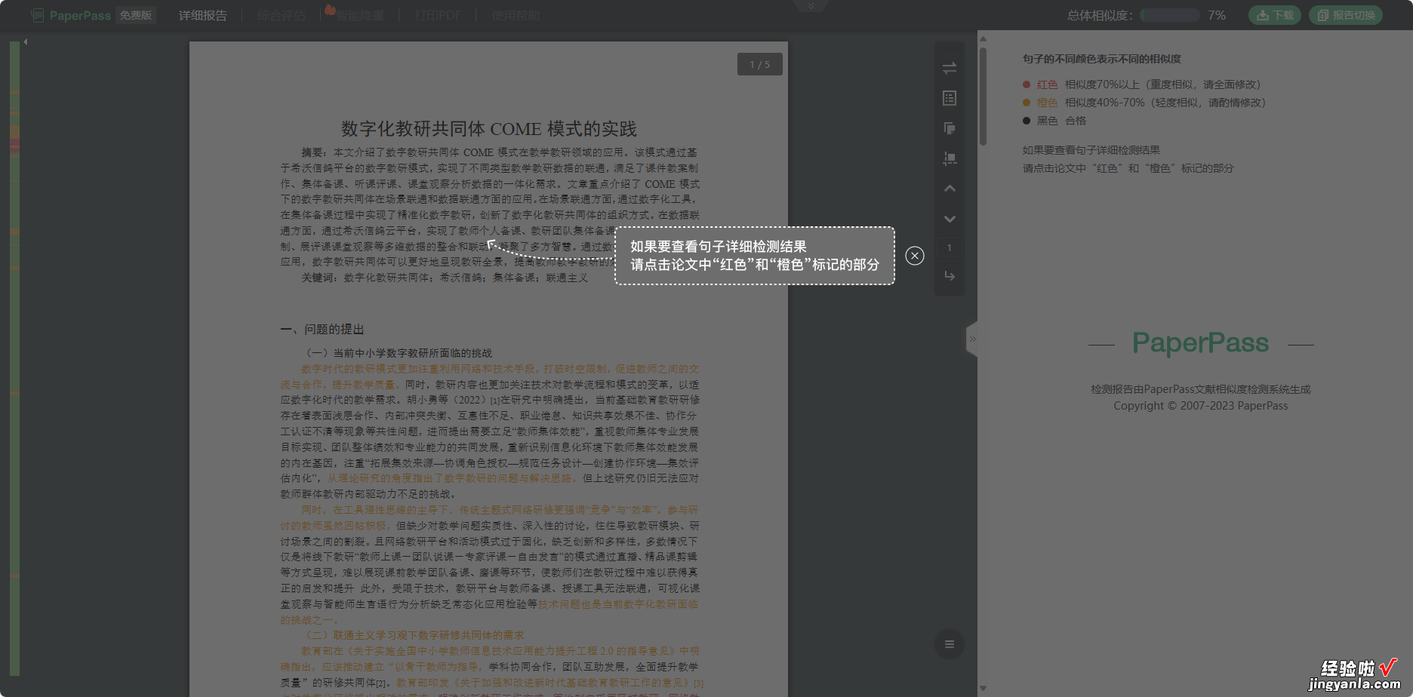Click the flame icon beside 智能降重

[x=330, y=9]
